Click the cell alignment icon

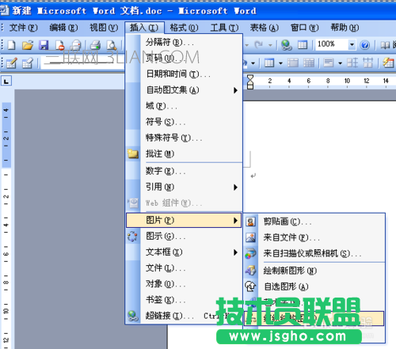[x=329, y=63]
